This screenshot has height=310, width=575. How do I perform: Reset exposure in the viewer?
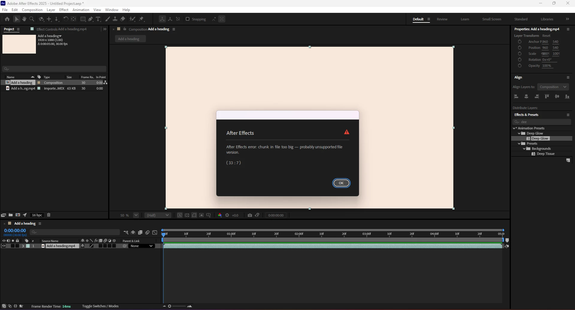pos(227,215)
